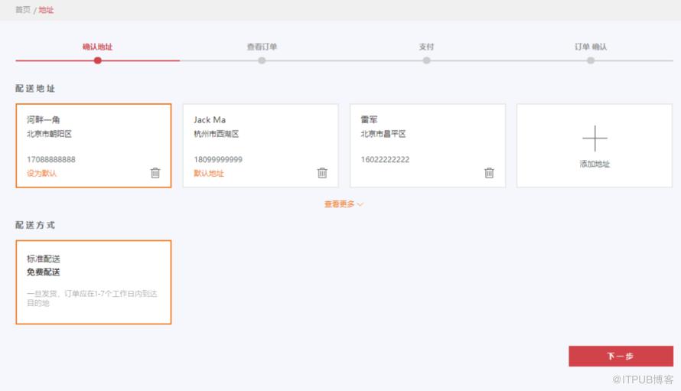Image resolution: width=681 pixels, height=391 pixels.
Task: Click phone number 16022222222
Action: point(385,159)
